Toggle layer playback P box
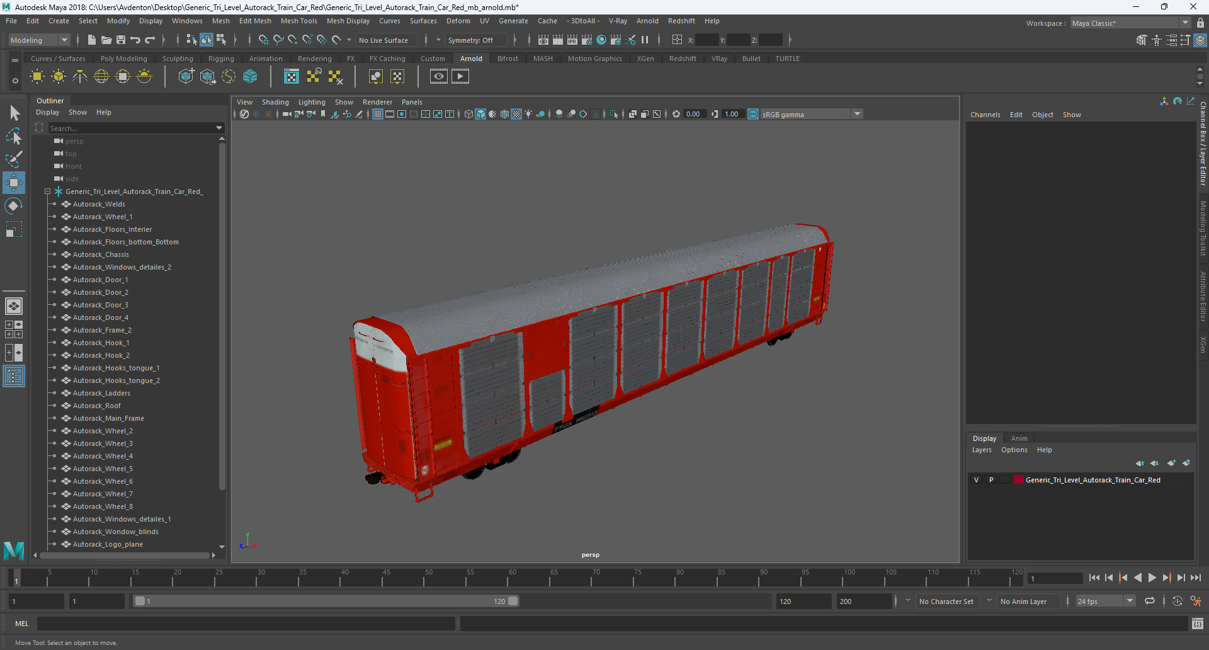 click(991, 480)
